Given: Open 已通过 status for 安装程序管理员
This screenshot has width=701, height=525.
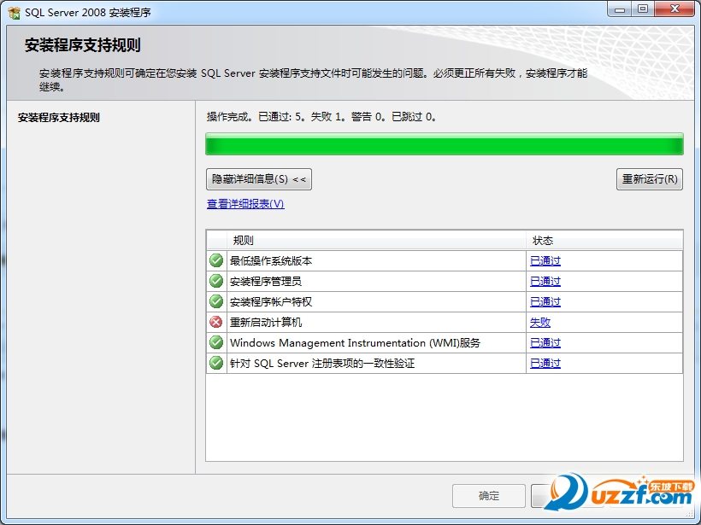Looking at the screenshot, I should click(x=545, y=281).
